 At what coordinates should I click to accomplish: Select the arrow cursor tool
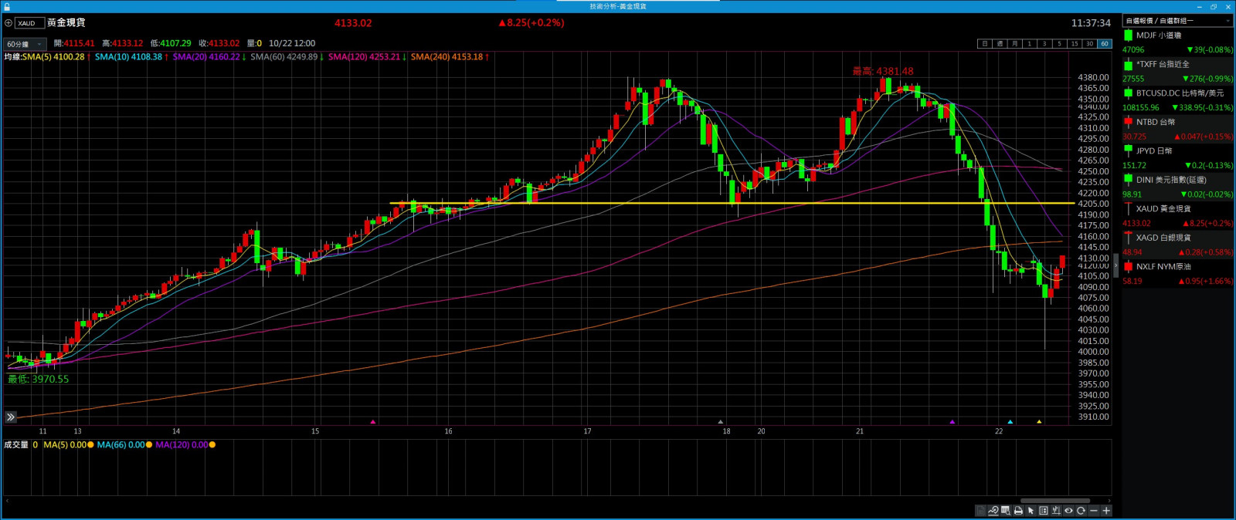1031,511
